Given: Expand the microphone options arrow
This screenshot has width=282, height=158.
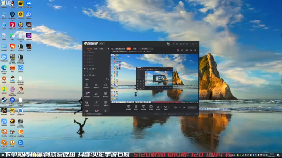Looking at the screenshot, I should [x=161, y=107].
